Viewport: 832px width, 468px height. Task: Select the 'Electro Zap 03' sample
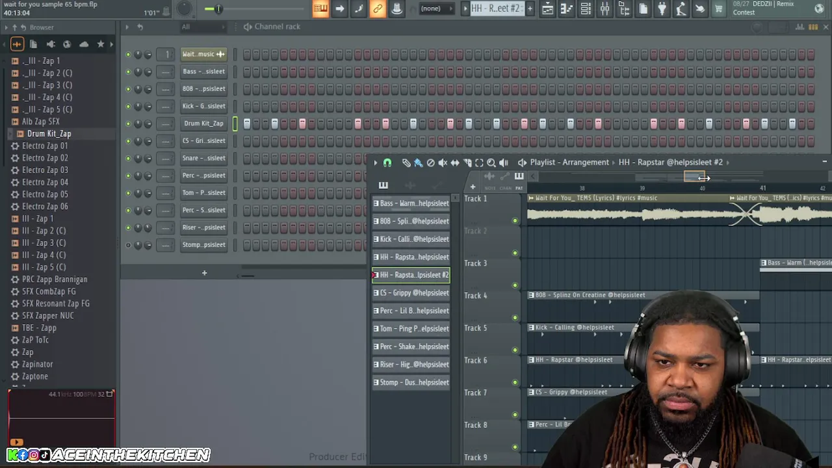pos(45,170)
